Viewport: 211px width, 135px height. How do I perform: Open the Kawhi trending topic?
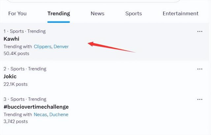pos(12,39)
